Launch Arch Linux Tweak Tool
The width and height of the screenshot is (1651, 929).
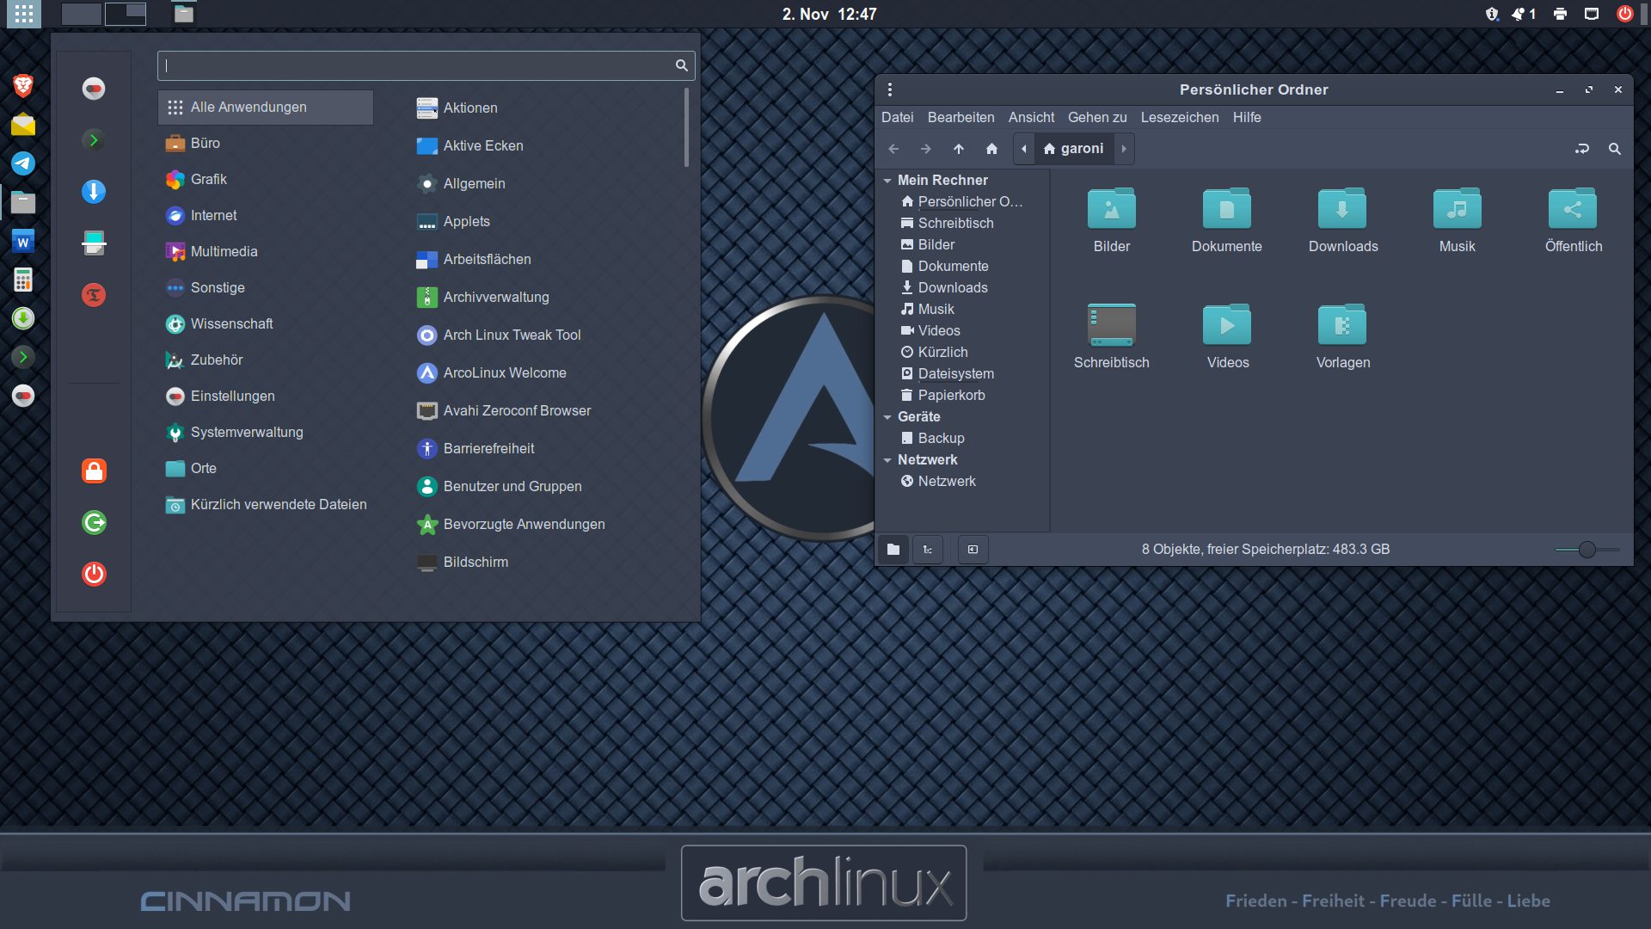pos(512,335)
